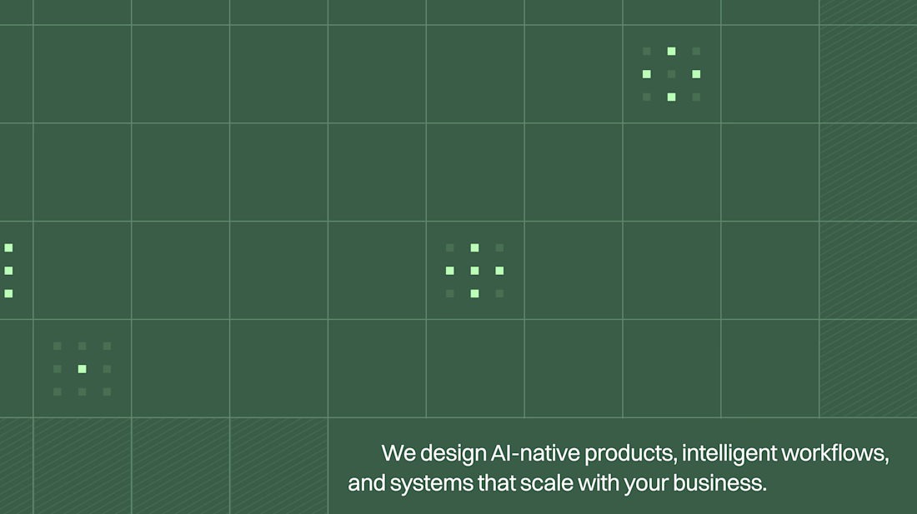Viewport: 917px width, 514px height.
Task: Click the bottom bright dot of the diamond cluster
Action: pos(671,97)
